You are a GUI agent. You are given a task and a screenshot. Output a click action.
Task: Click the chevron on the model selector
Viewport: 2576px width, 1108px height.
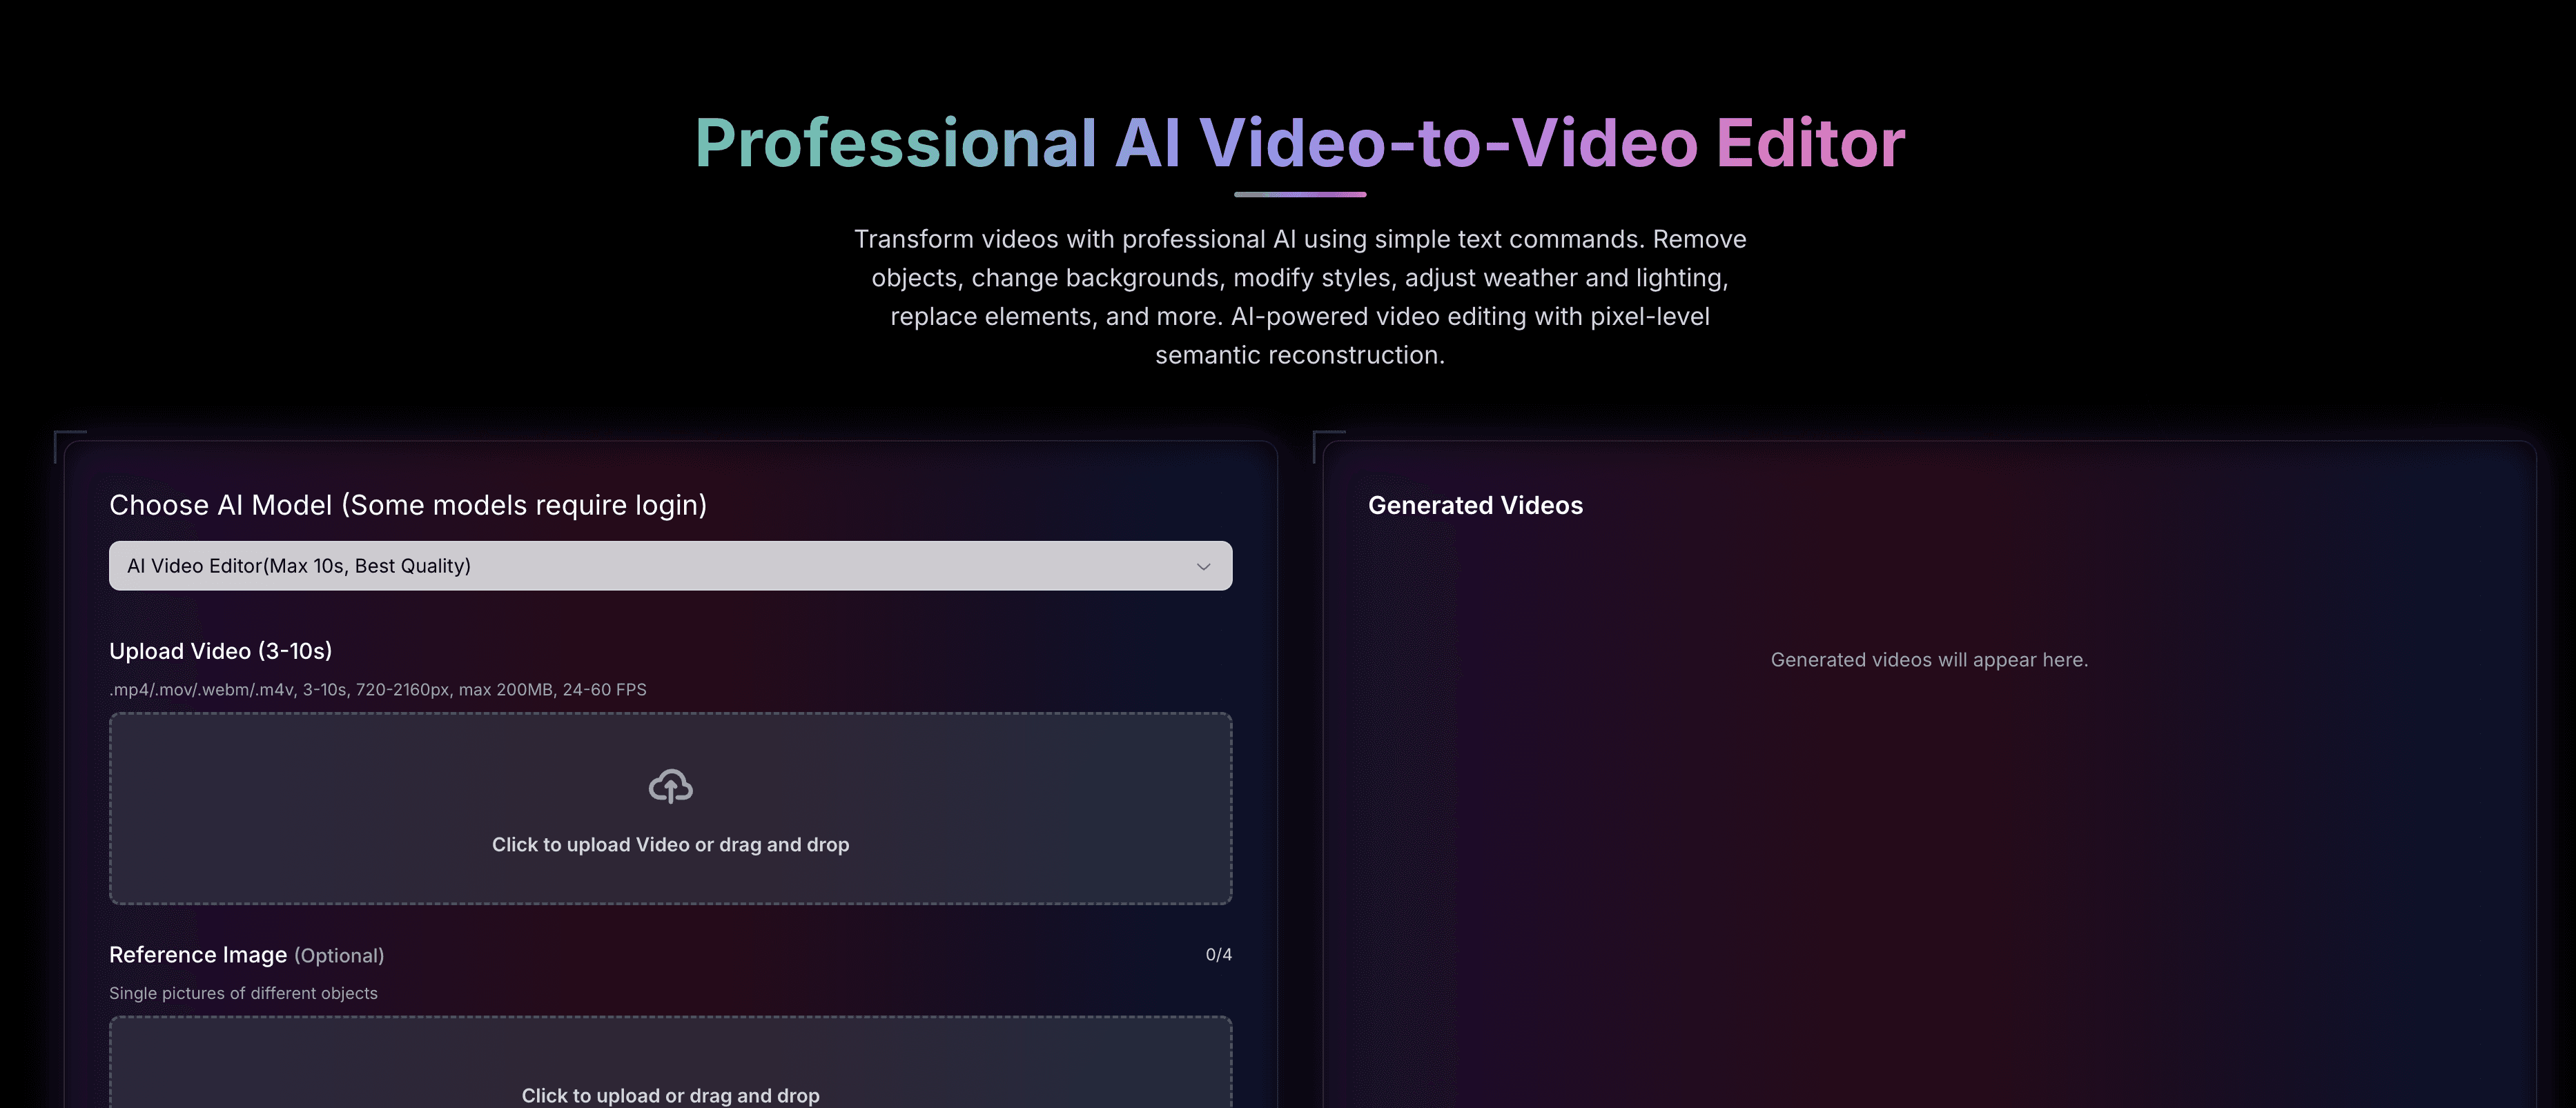tap(1203, 566)
